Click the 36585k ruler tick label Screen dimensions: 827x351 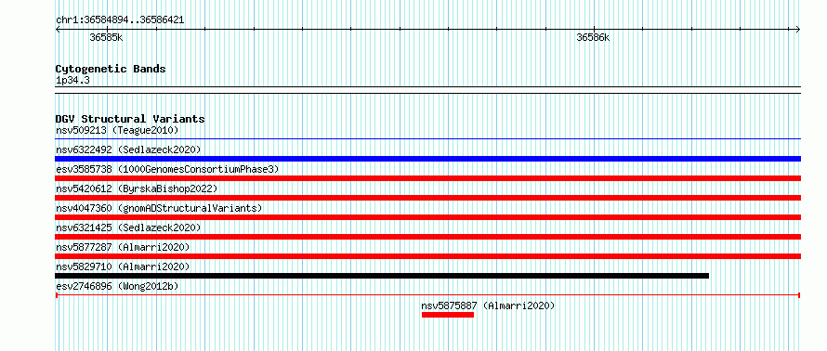point(106,37)
